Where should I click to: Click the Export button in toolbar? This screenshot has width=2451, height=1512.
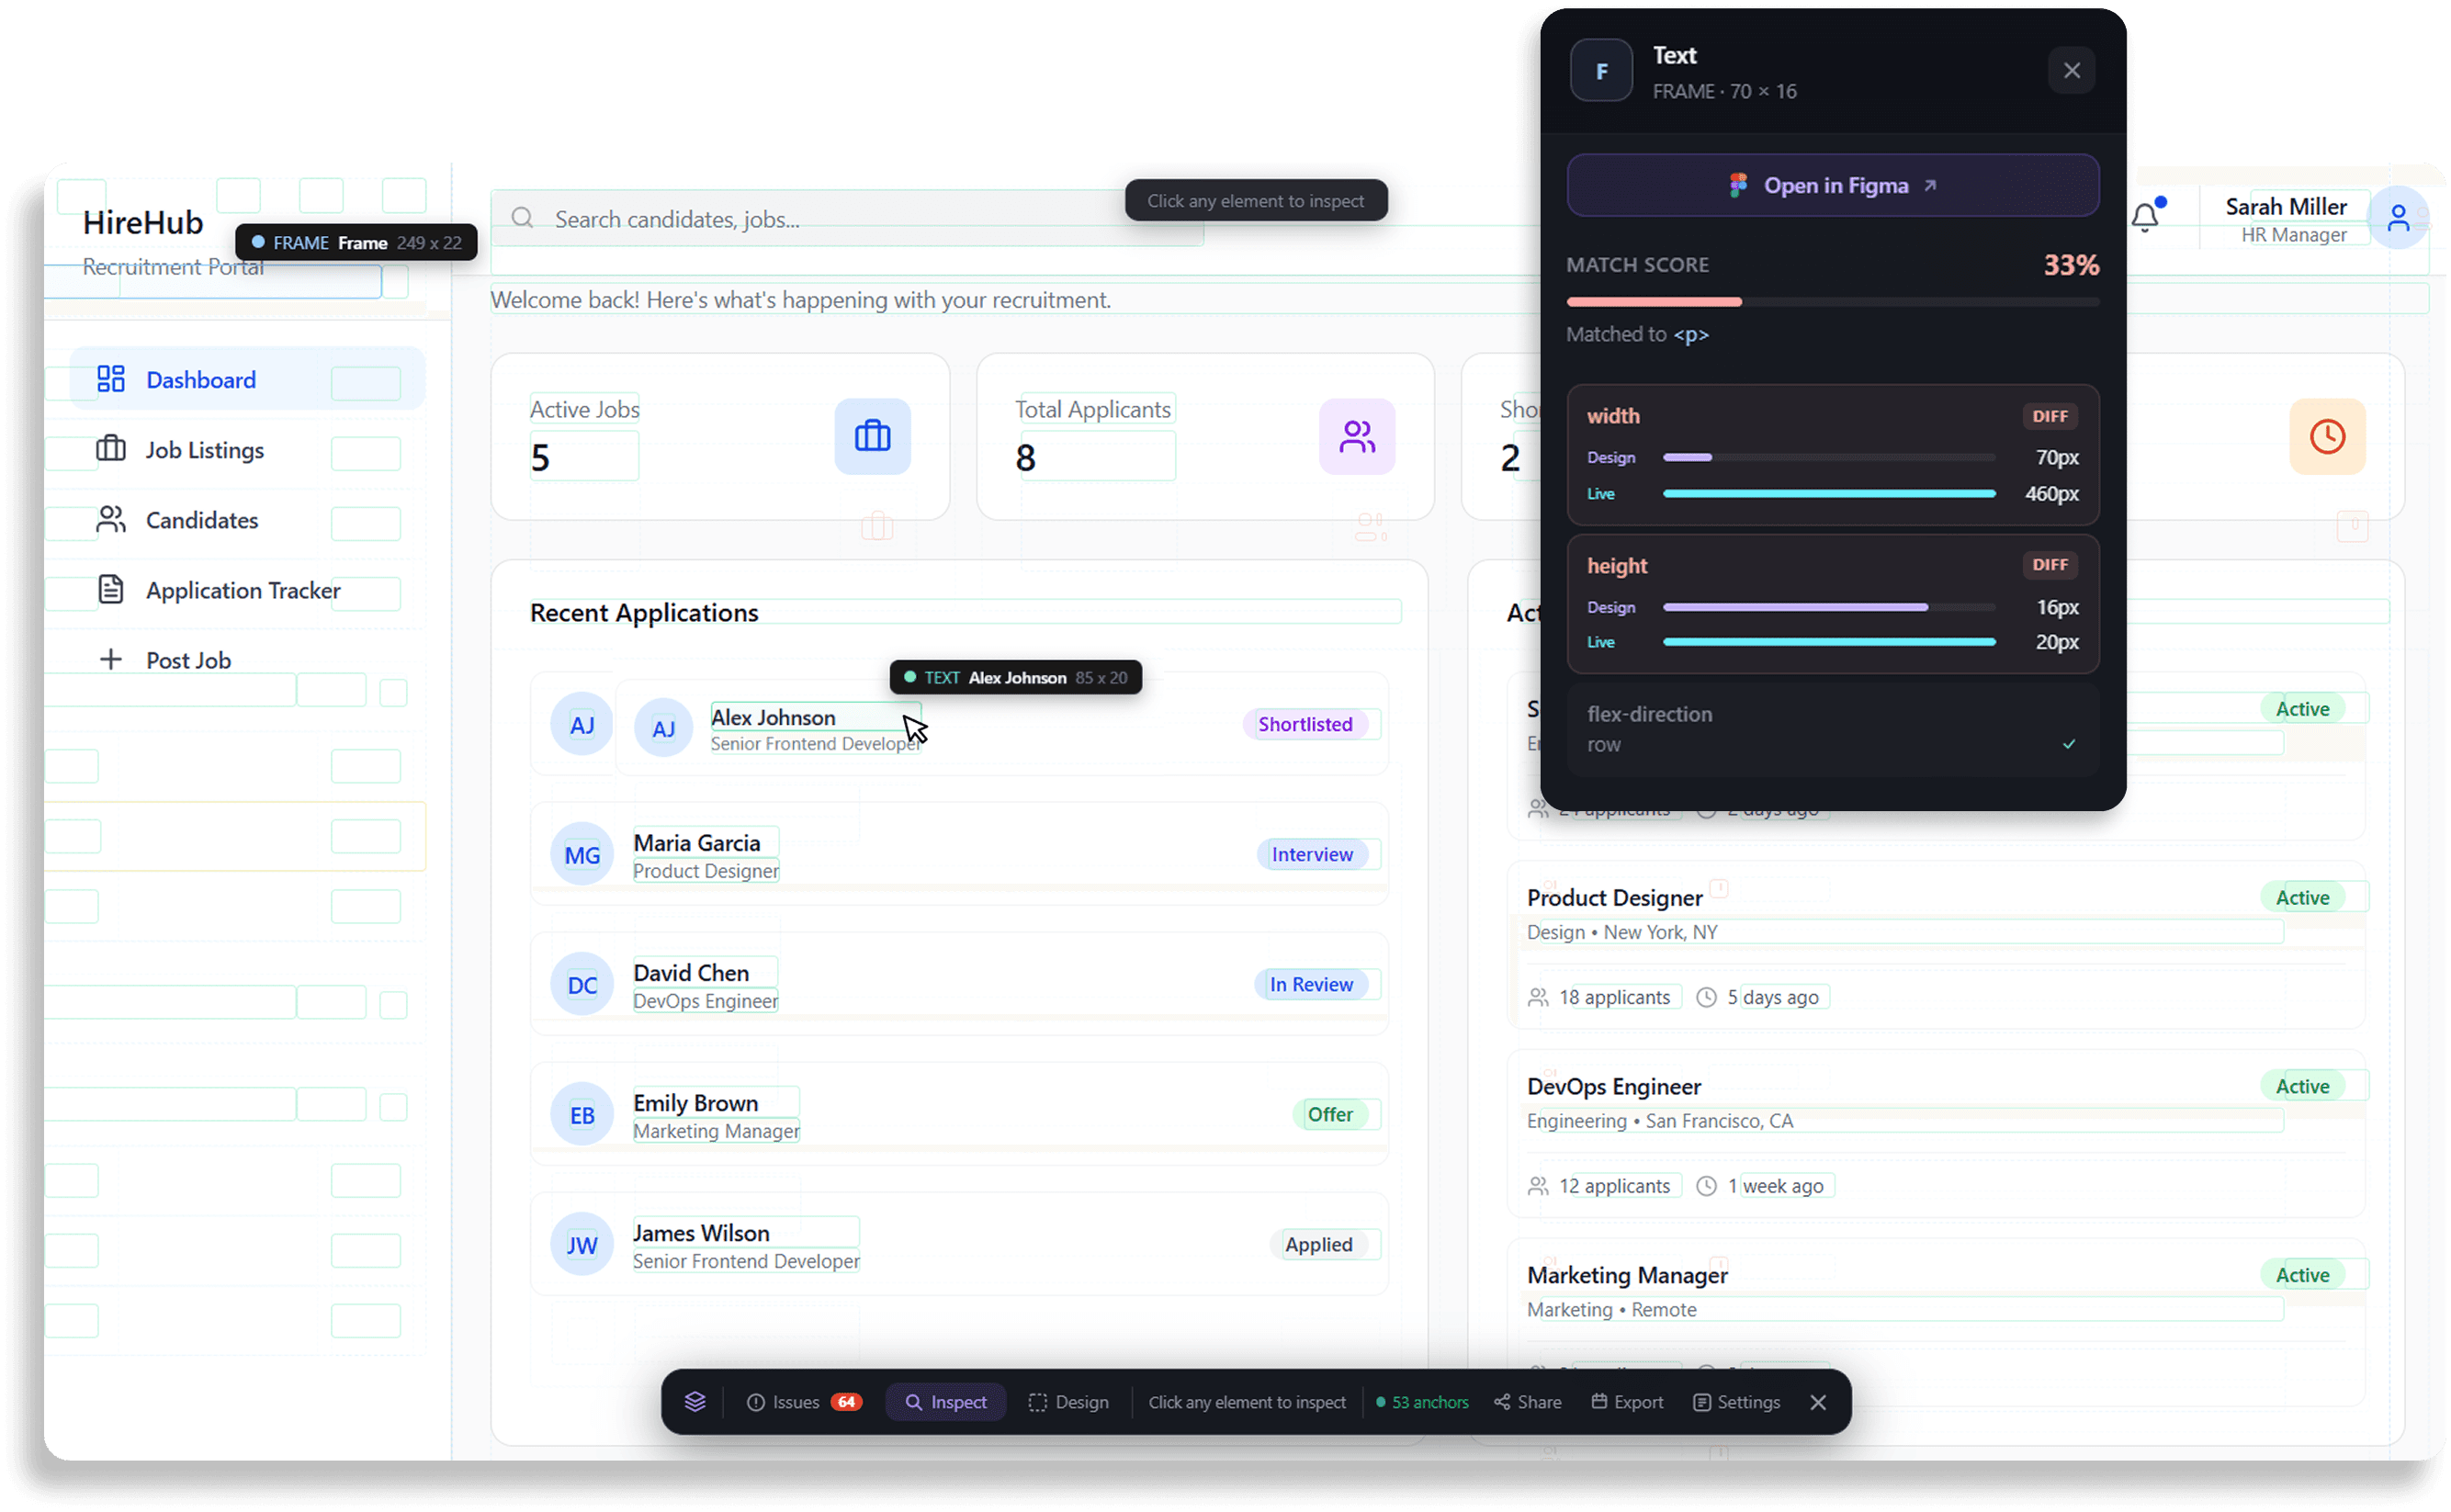[x=1627, y=1402]
